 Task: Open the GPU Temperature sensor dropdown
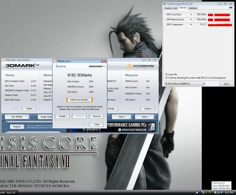[191, 24]
